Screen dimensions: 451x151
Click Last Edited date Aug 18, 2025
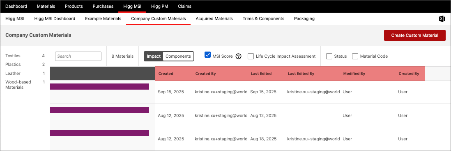tap(263, 139)
